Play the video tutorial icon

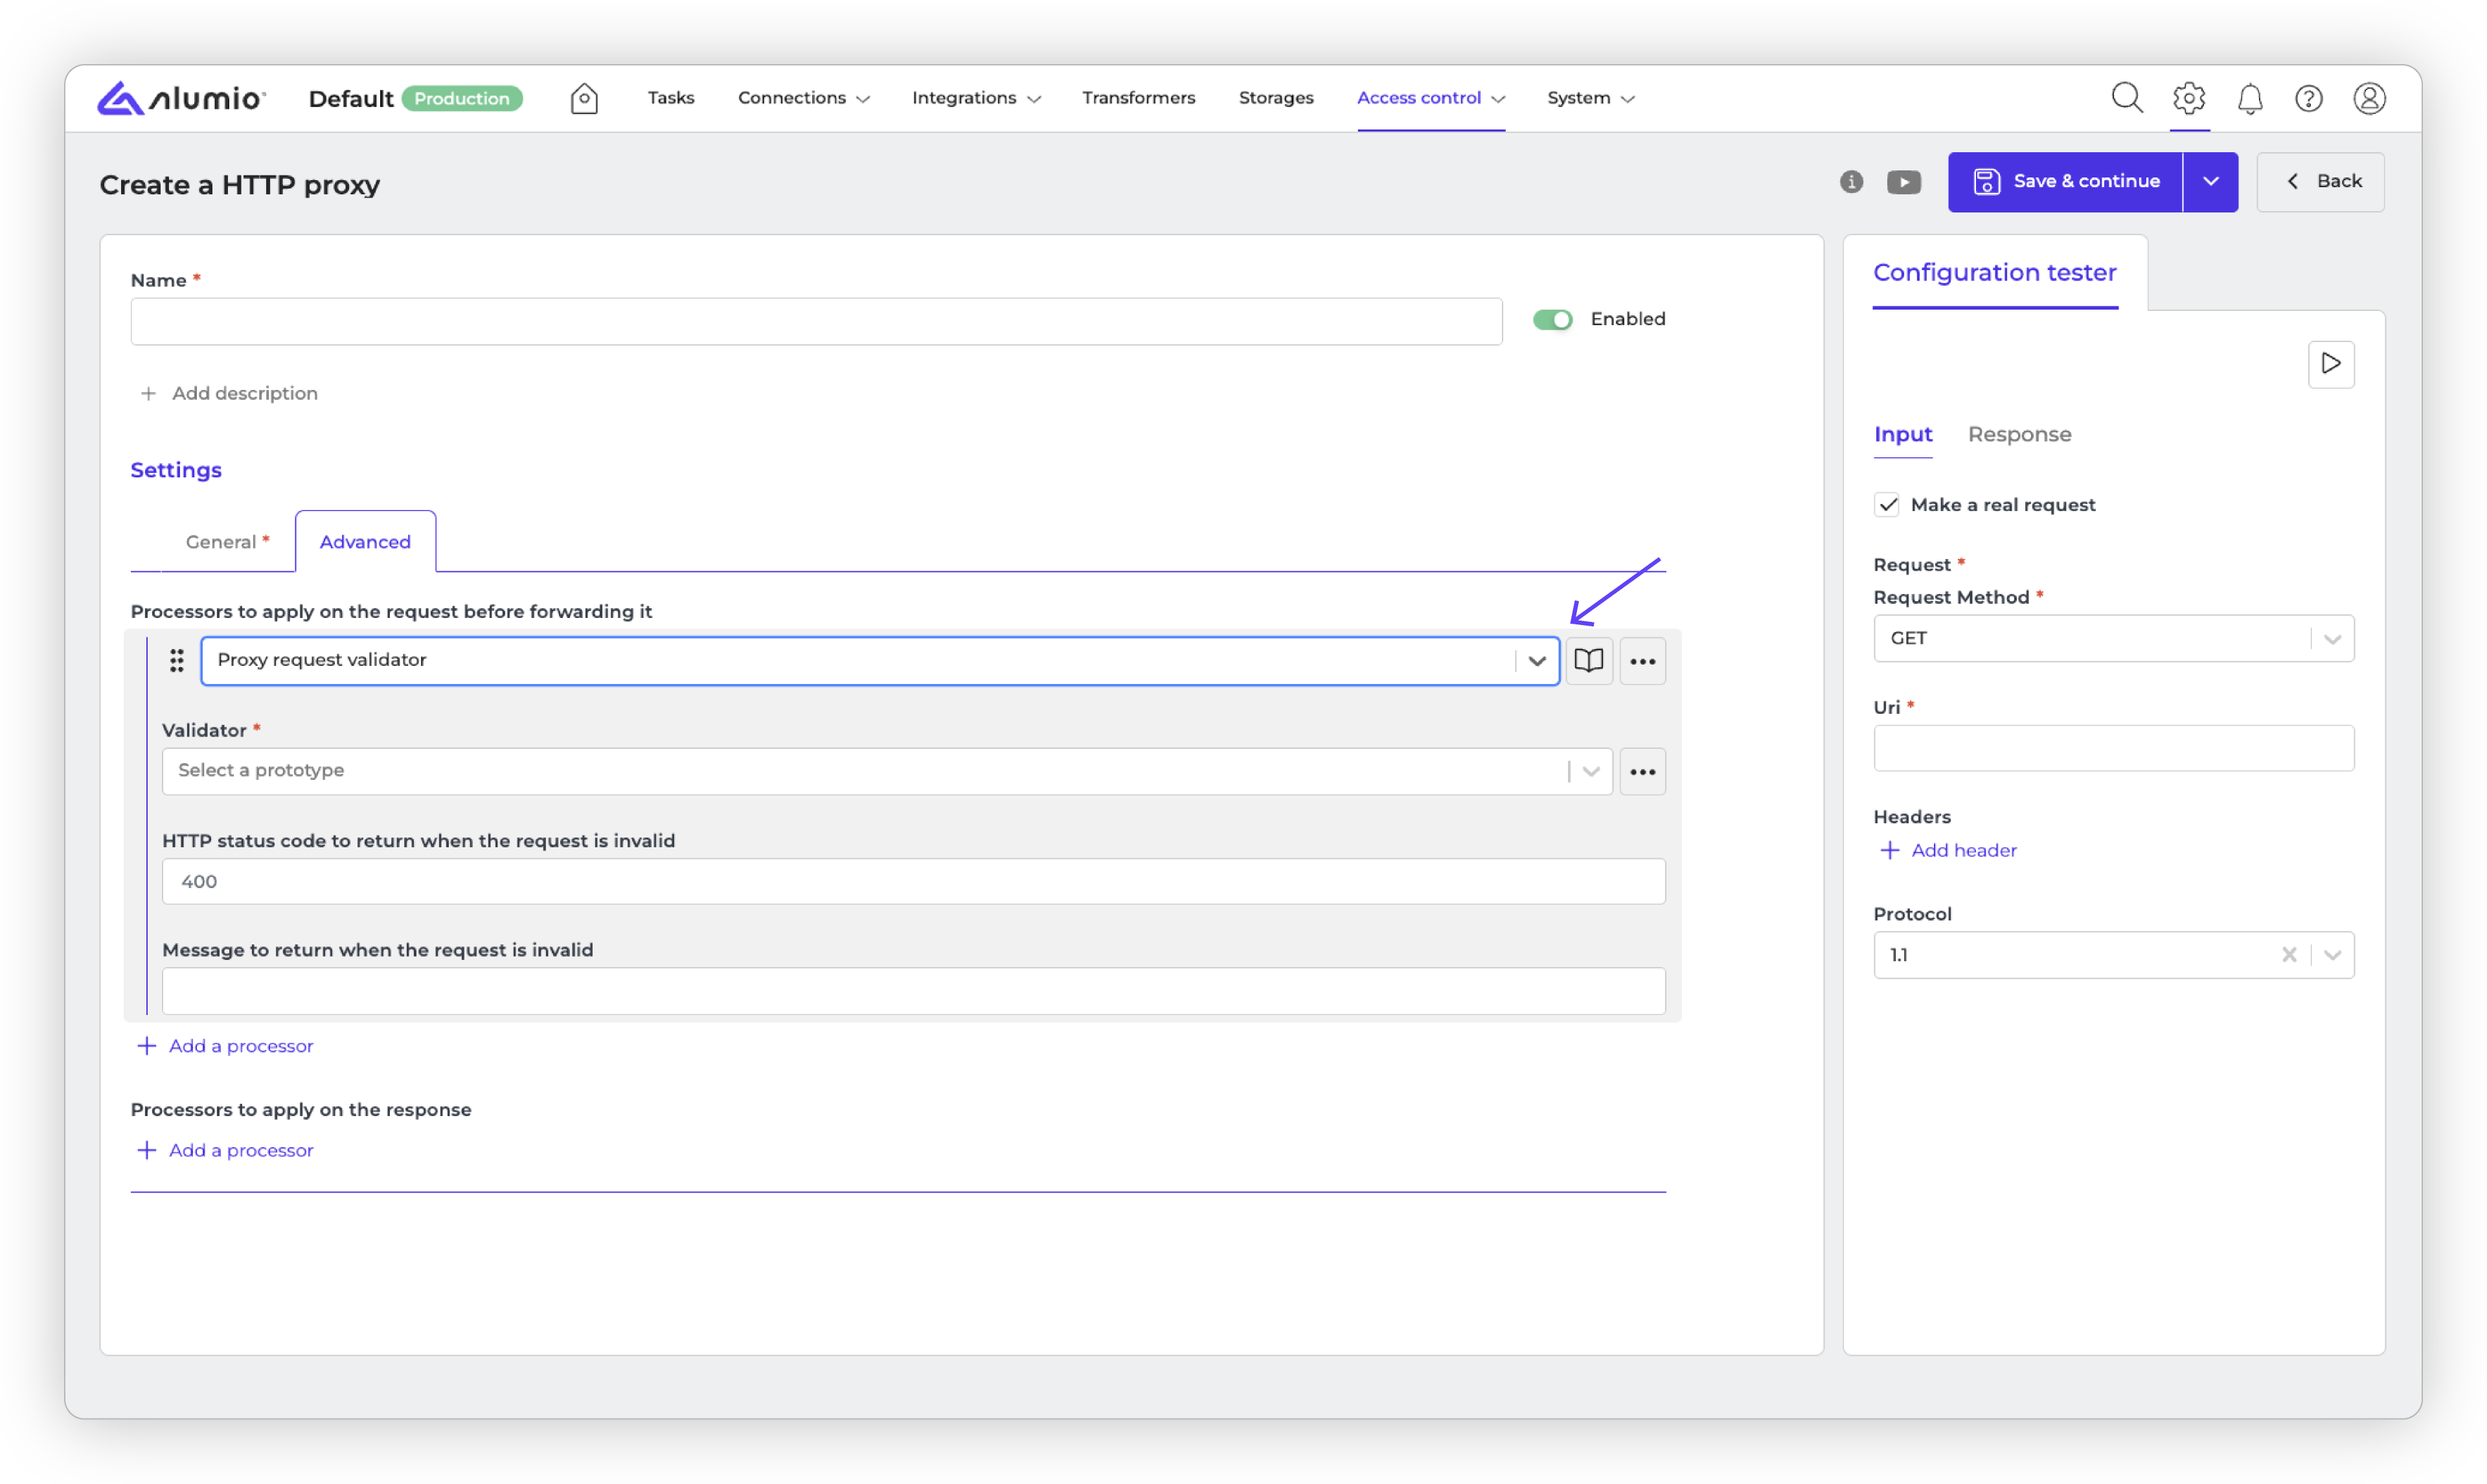(x=1903, y=182)
